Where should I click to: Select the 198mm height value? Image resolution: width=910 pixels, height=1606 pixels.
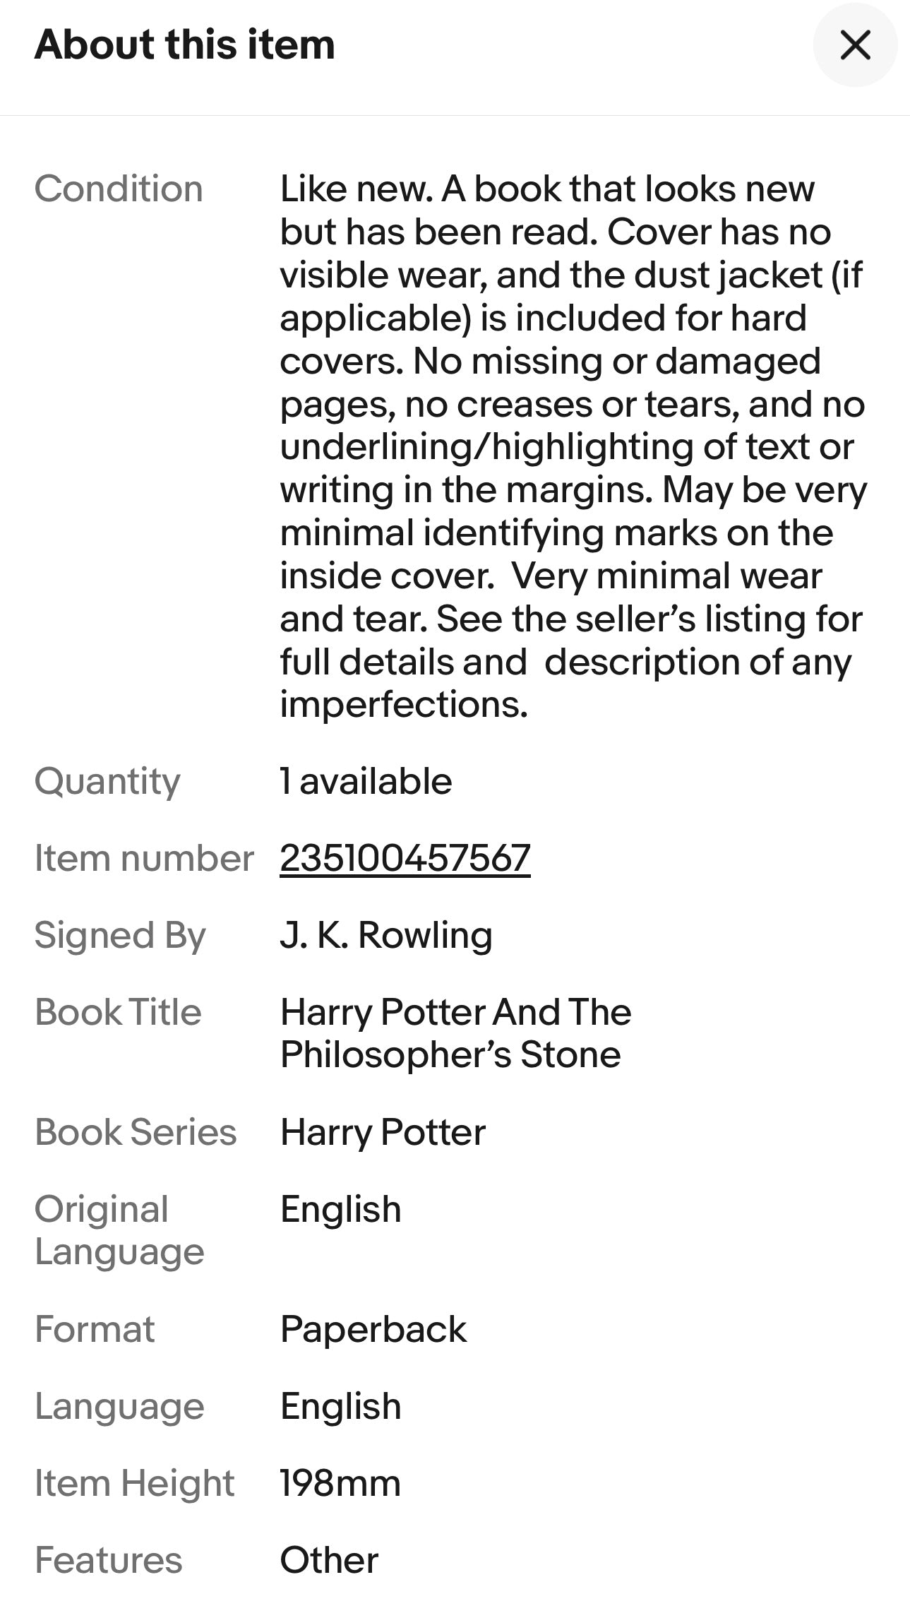340,1483
